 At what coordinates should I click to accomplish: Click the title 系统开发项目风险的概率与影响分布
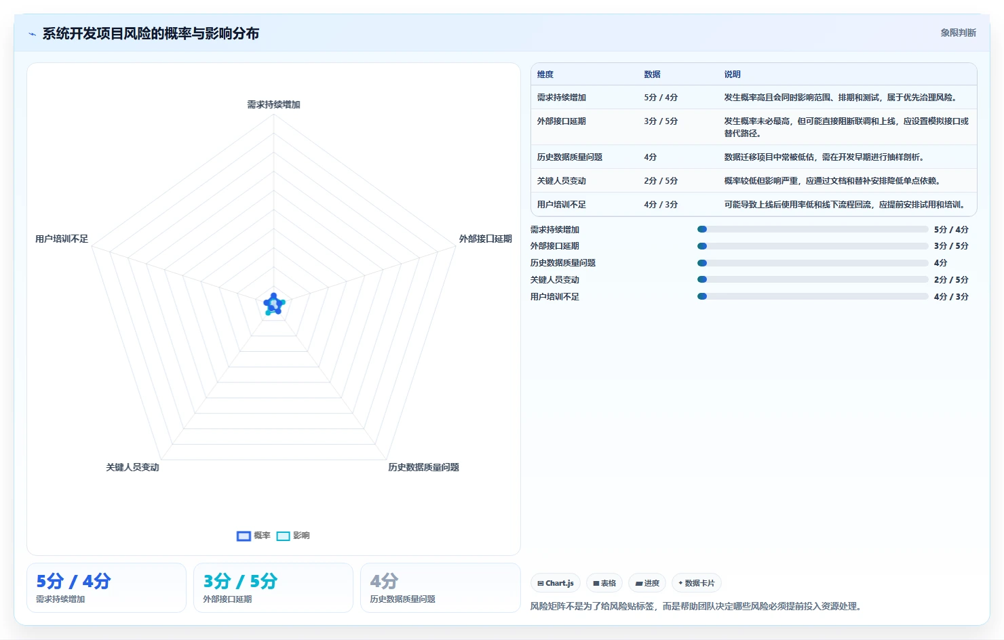[x=151, y=33]
